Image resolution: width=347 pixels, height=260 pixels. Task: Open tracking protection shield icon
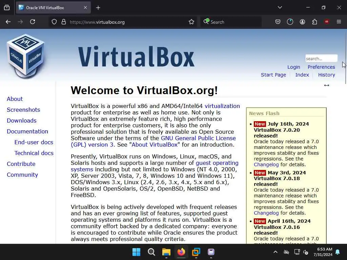tap(54, 22)
